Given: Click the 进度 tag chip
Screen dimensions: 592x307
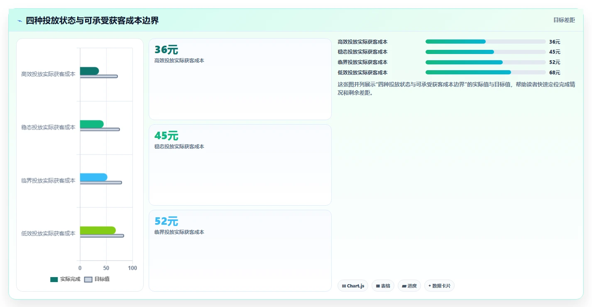Looking at the screenshot, I should [409, 286].
